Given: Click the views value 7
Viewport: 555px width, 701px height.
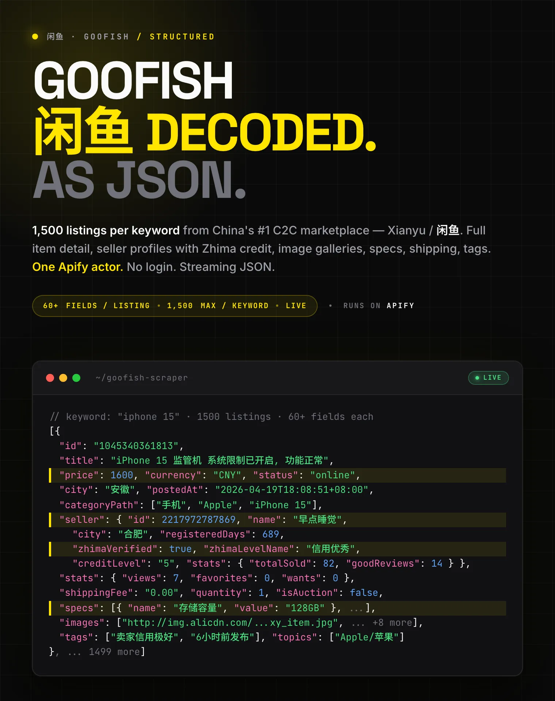Looking at the screenshot, I should (176, 578).
